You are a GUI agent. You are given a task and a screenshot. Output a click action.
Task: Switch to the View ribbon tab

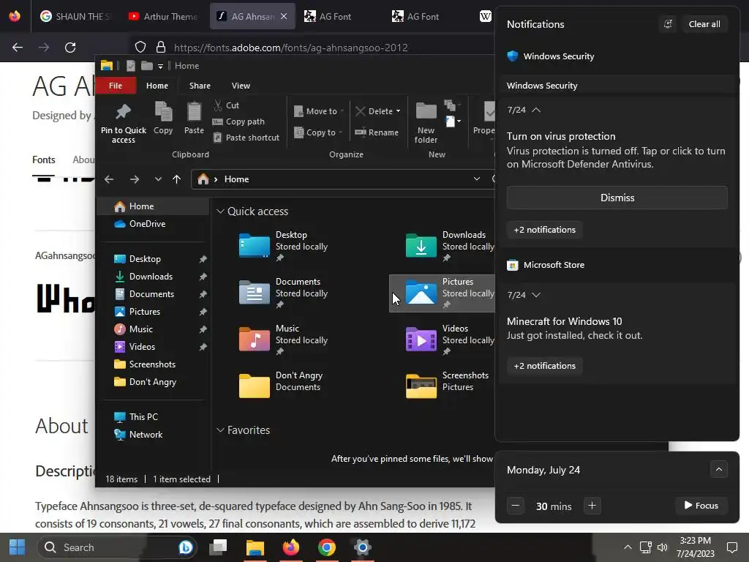241,86
